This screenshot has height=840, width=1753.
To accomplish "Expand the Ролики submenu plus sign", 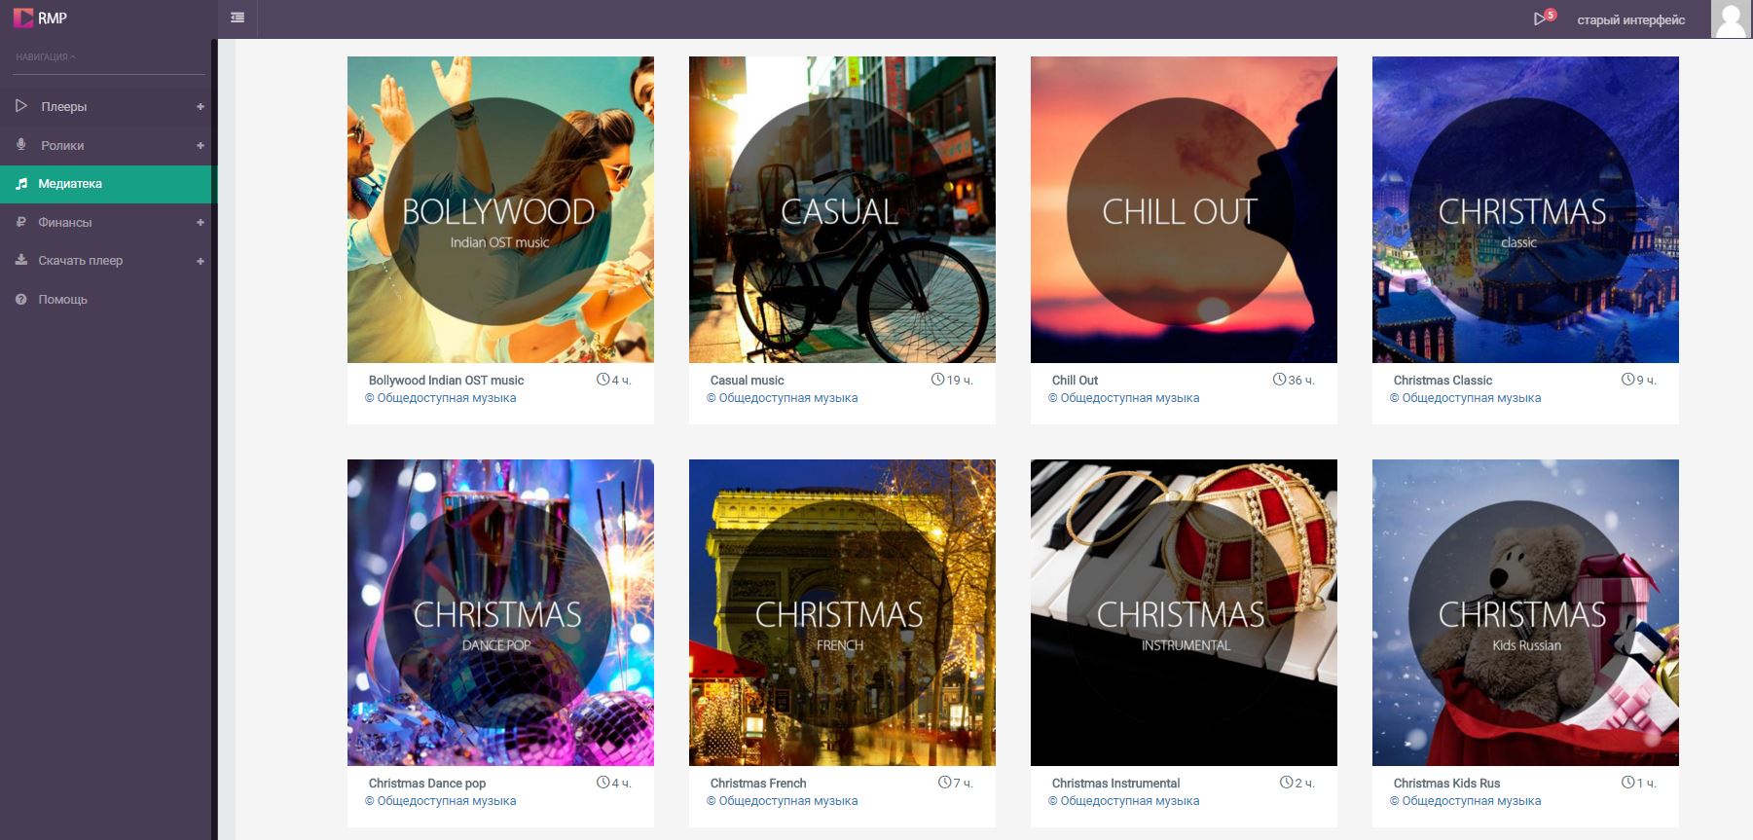I will 201,145.
